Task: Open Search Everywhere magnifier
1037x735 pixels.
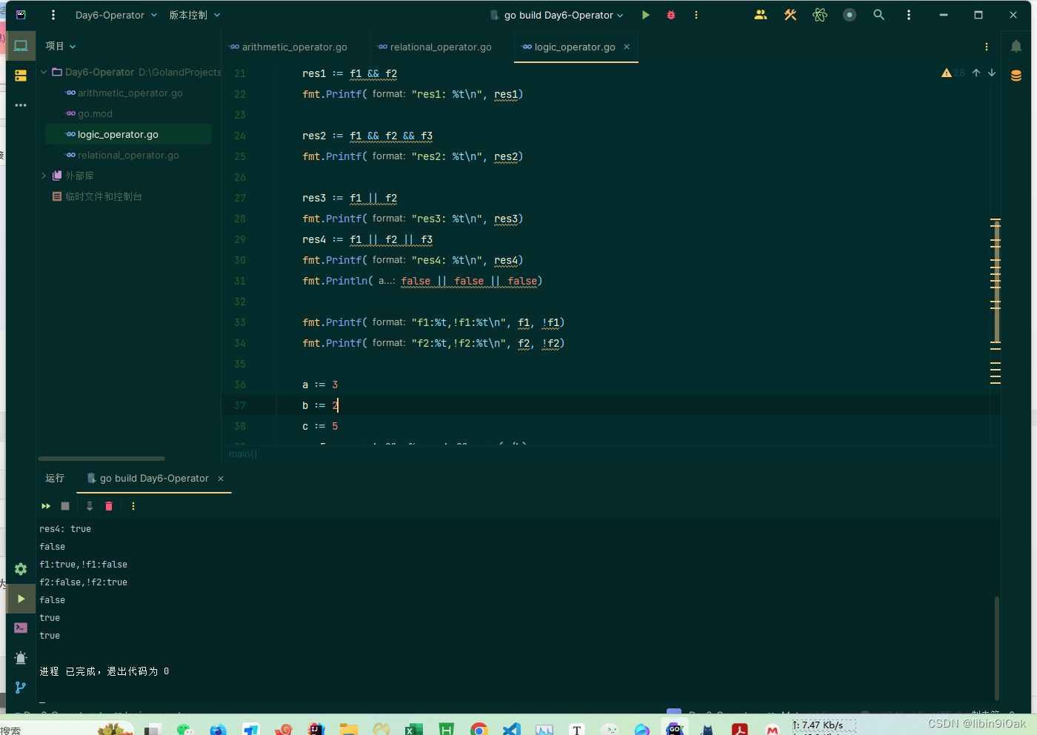Action: pyautogui.click(x=878, y=15)
